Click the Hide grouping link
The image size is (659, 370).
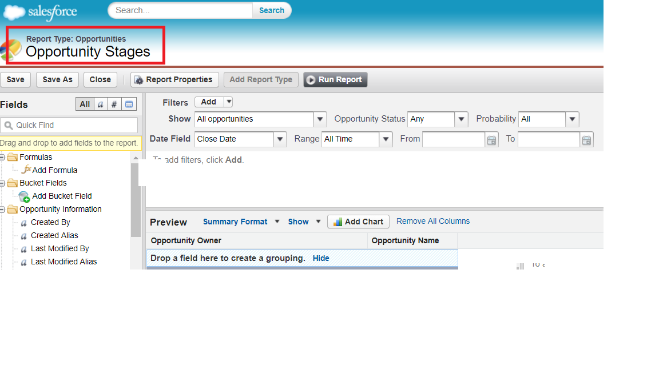click(x=321, y=259)
